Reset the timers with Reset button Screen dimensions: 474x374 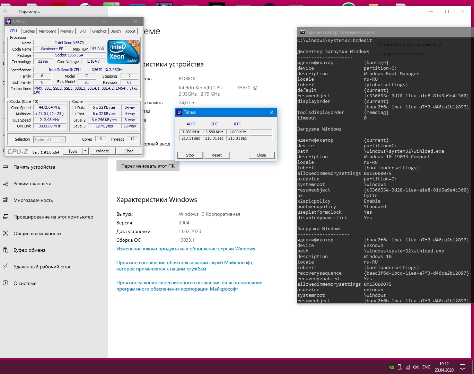[217, 155]
